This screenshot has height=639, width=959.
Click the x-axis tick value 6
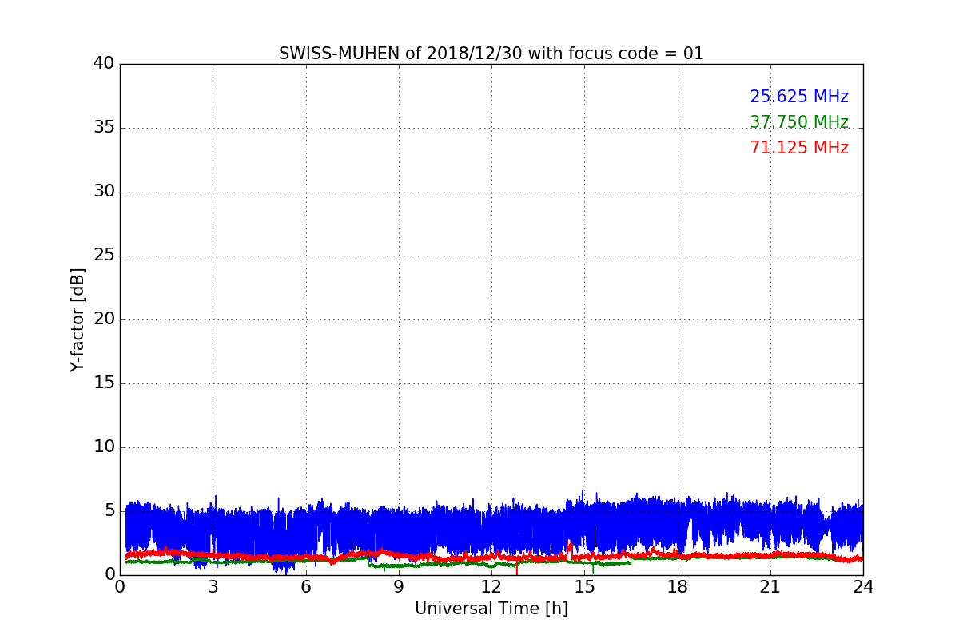pyautogui.click(x=305, y=587)
